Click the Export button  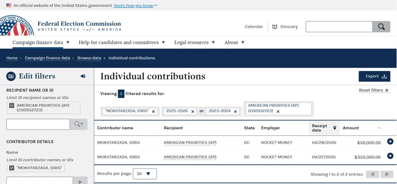coord(374,76)
